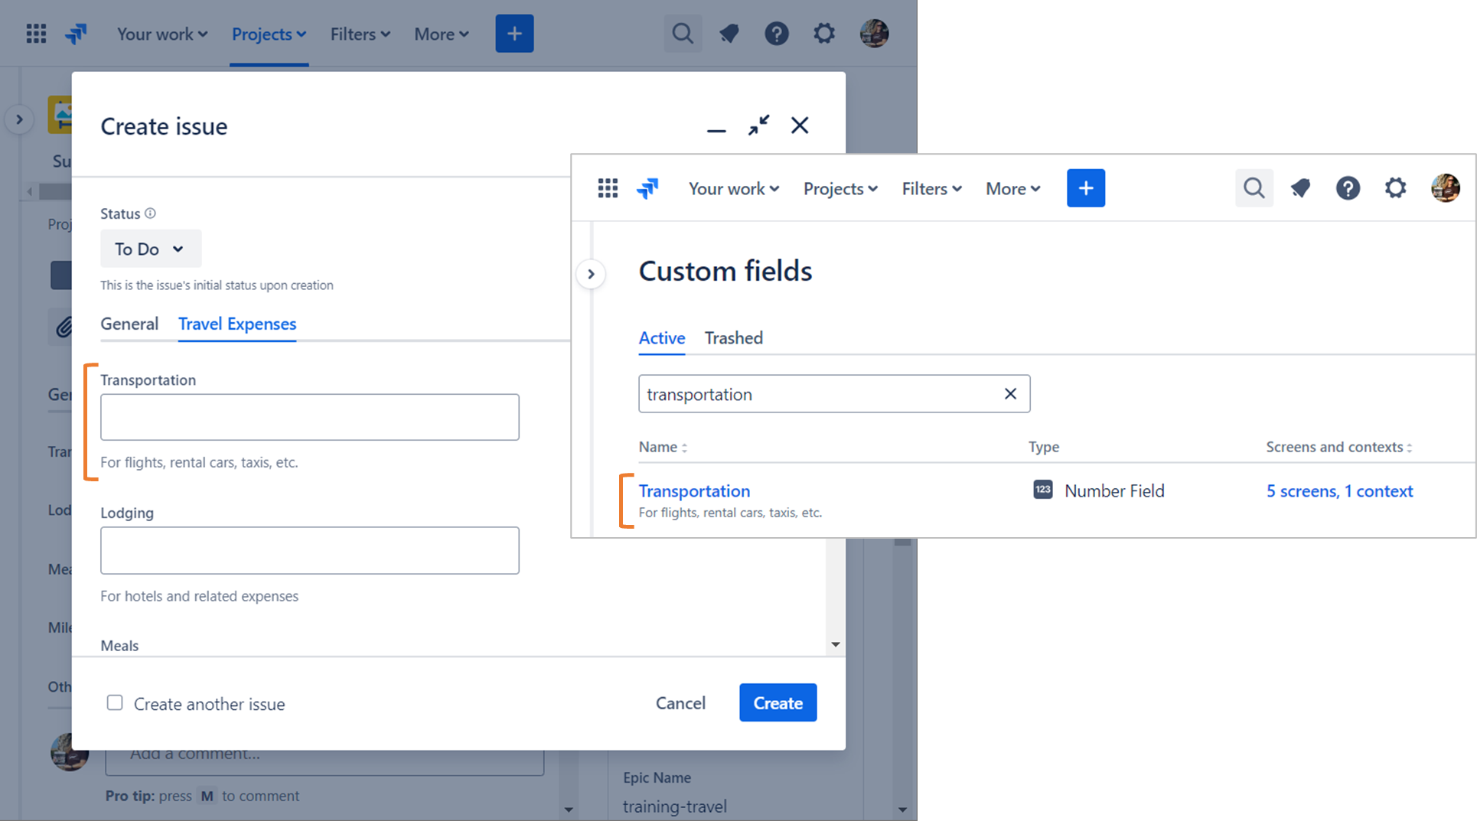Switch to General tab in Create issue
The height and width of the screenshot is (821, 1477).
(129, 324)
